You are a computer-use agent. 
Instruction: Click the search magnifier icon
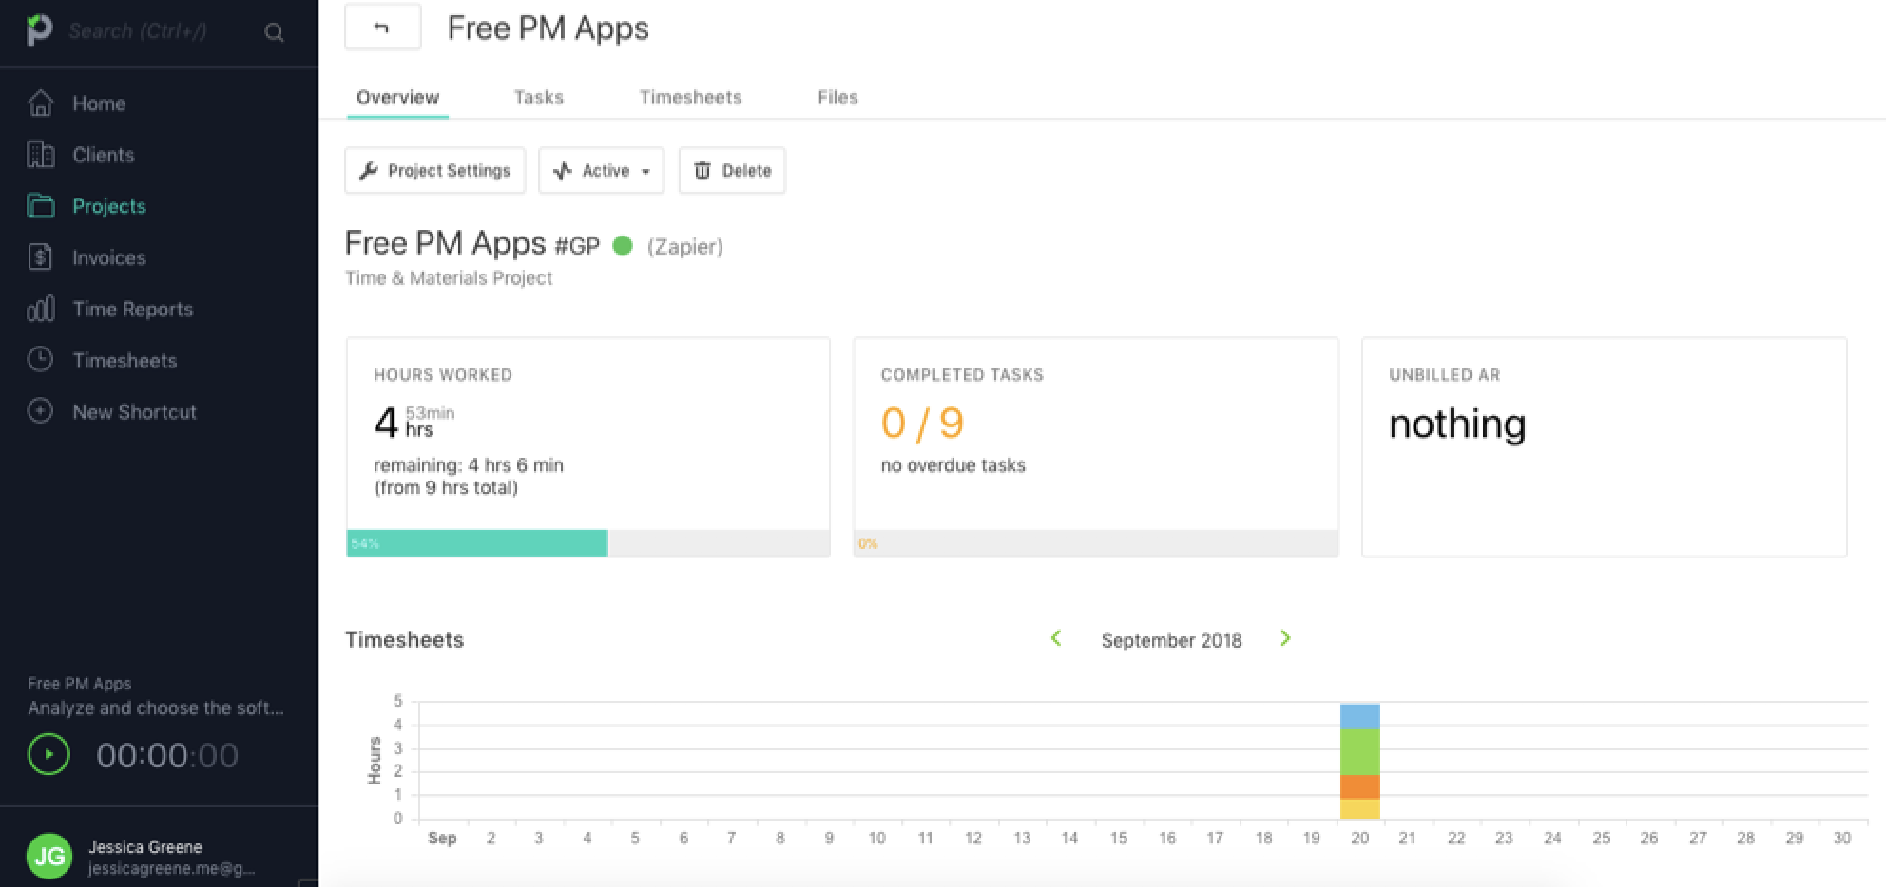pos(274,32)
